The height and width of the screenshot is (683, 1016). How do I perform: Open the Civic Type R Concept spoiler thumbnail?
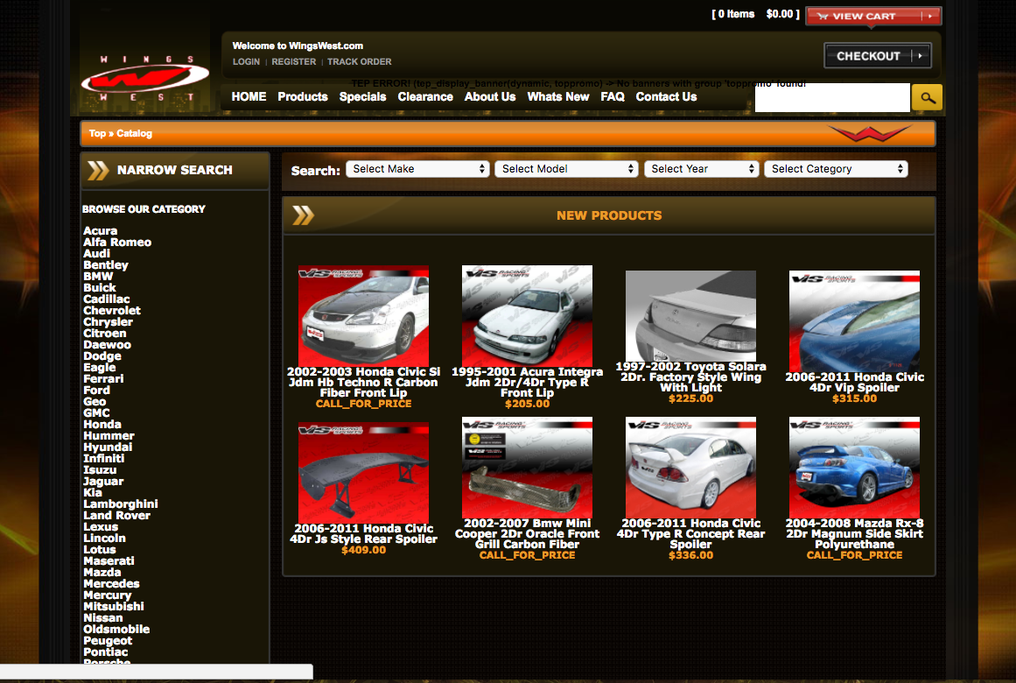point(690,468)
